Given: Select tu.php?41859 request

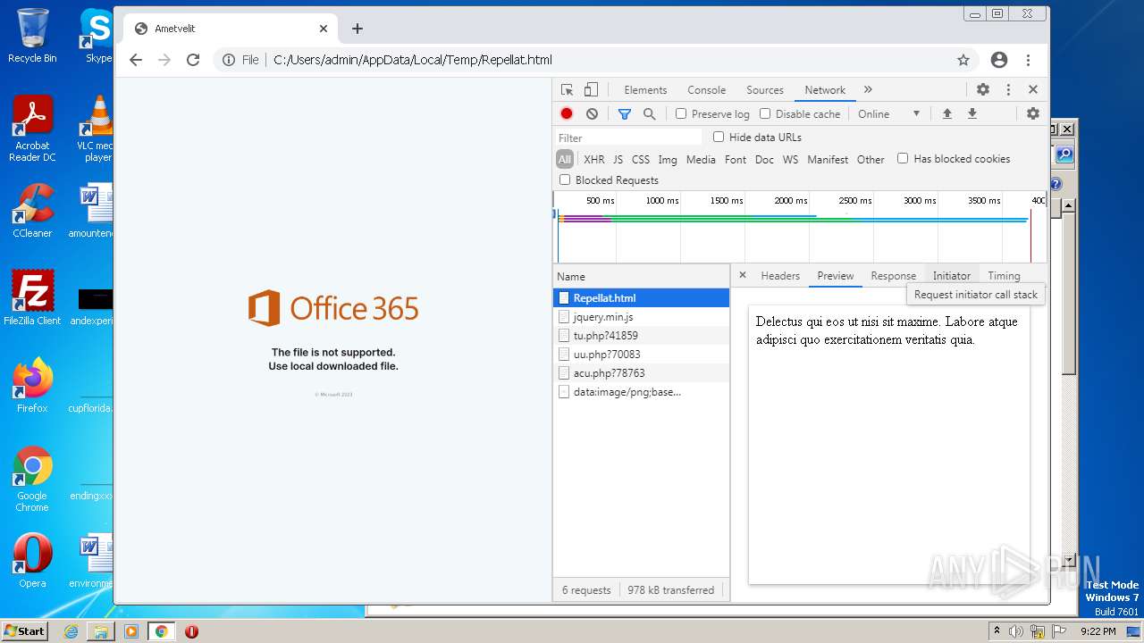Looking at the screenshot, I should 641,336.
